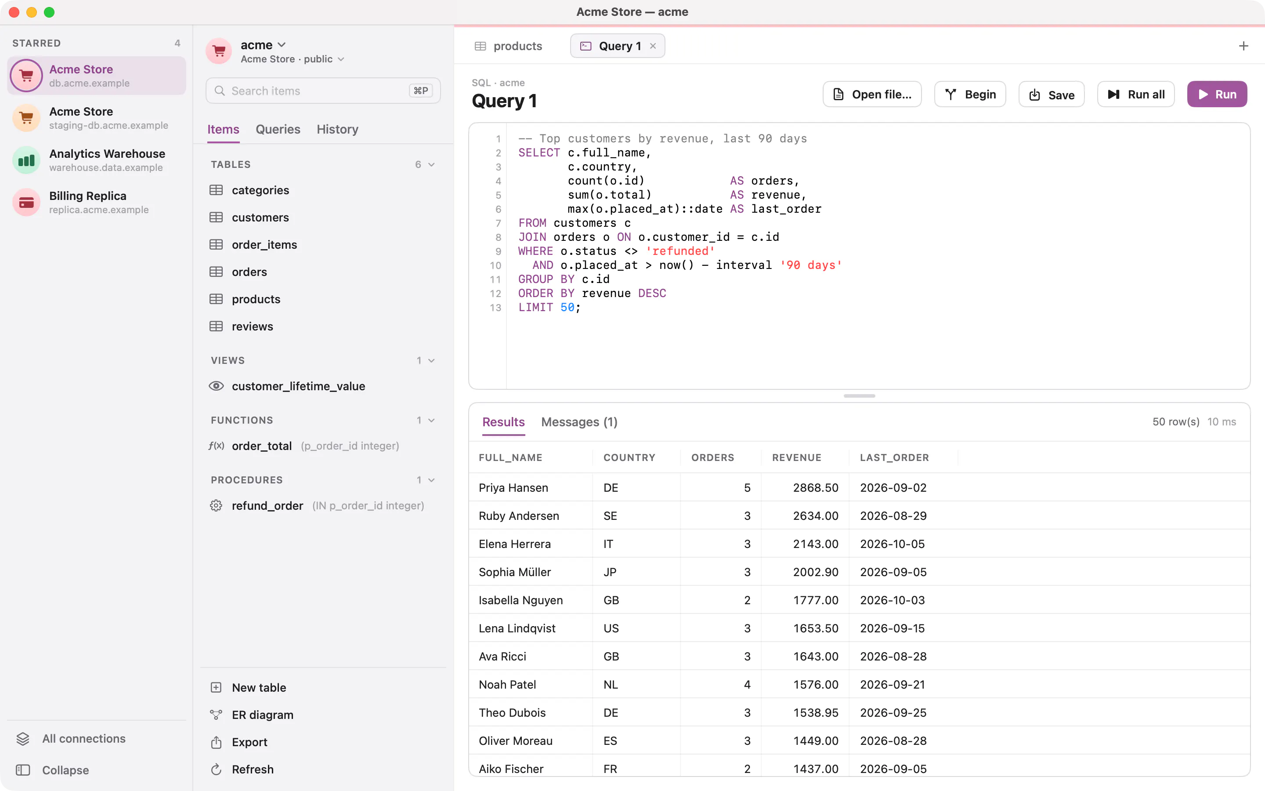Focus the Search items input field
Image resolution: width=1265 pixels, height=791 pixels.
pos(323,91)
